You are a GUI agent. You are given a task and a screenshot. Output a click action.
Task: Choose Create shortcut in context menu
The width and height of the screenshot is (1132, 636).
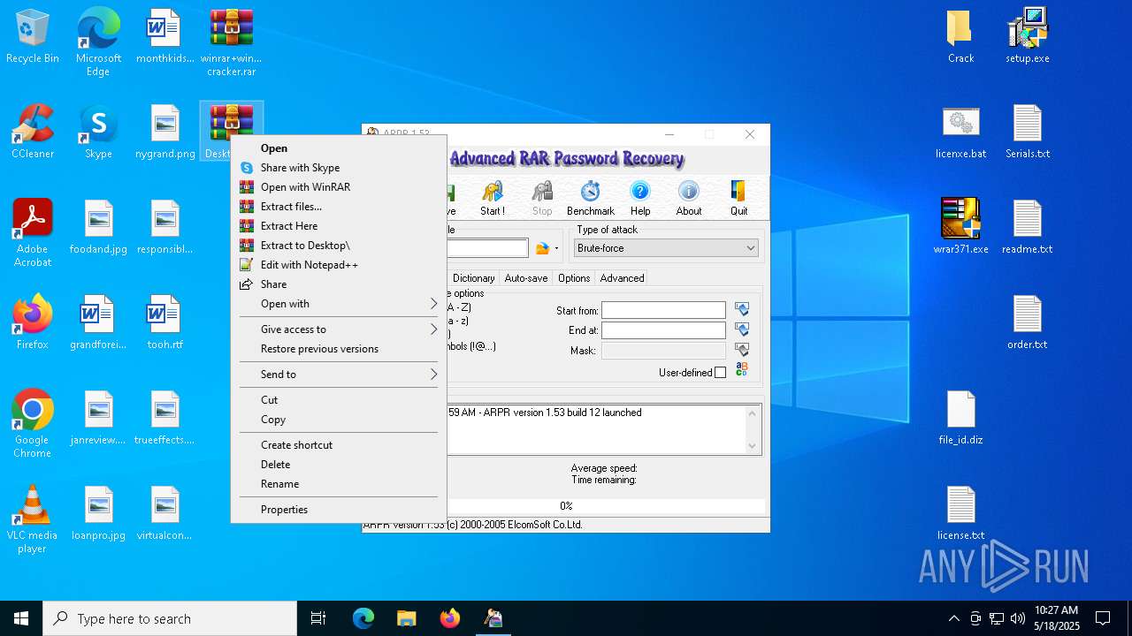pyautogui.click(x=339, y=445)
